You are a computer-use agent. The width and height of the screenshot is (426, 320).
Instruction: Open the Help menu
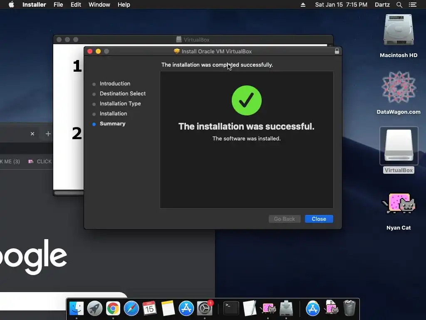tap(124, 5)
